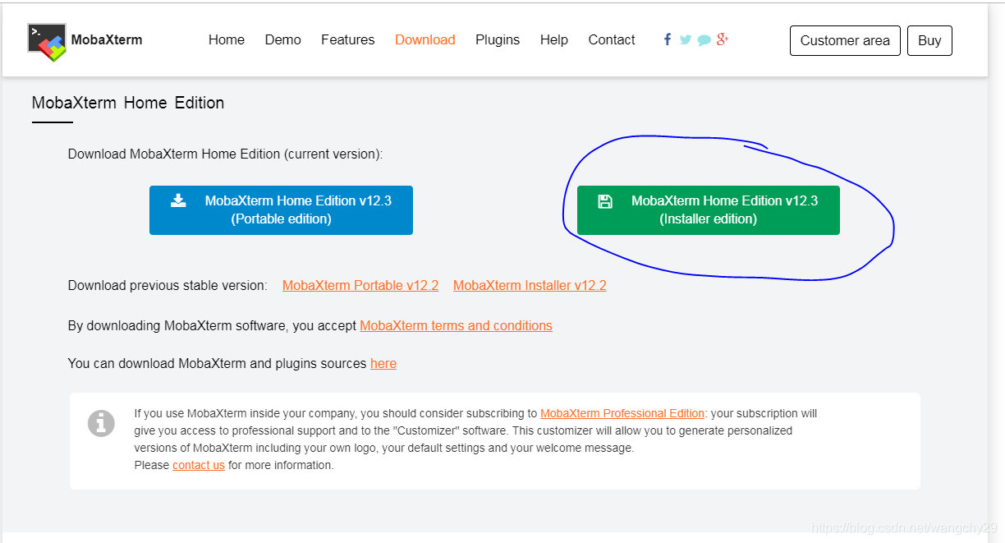The width and height of the screenshot is (1005, 543).
Task: Download MobaXterm v12.3 Portable edition
Action: point(281,210)
